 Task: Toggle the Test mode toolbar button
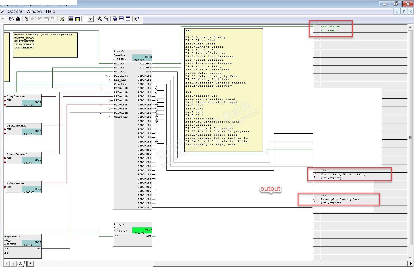[26, 19]
